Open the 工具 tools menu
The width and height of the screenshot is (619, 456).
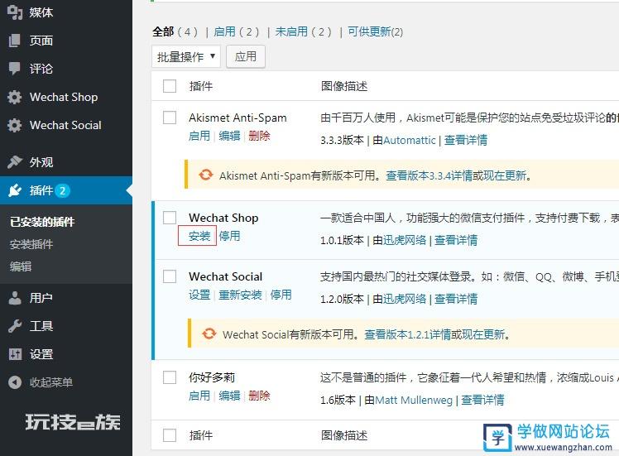(x=41, y=326)
